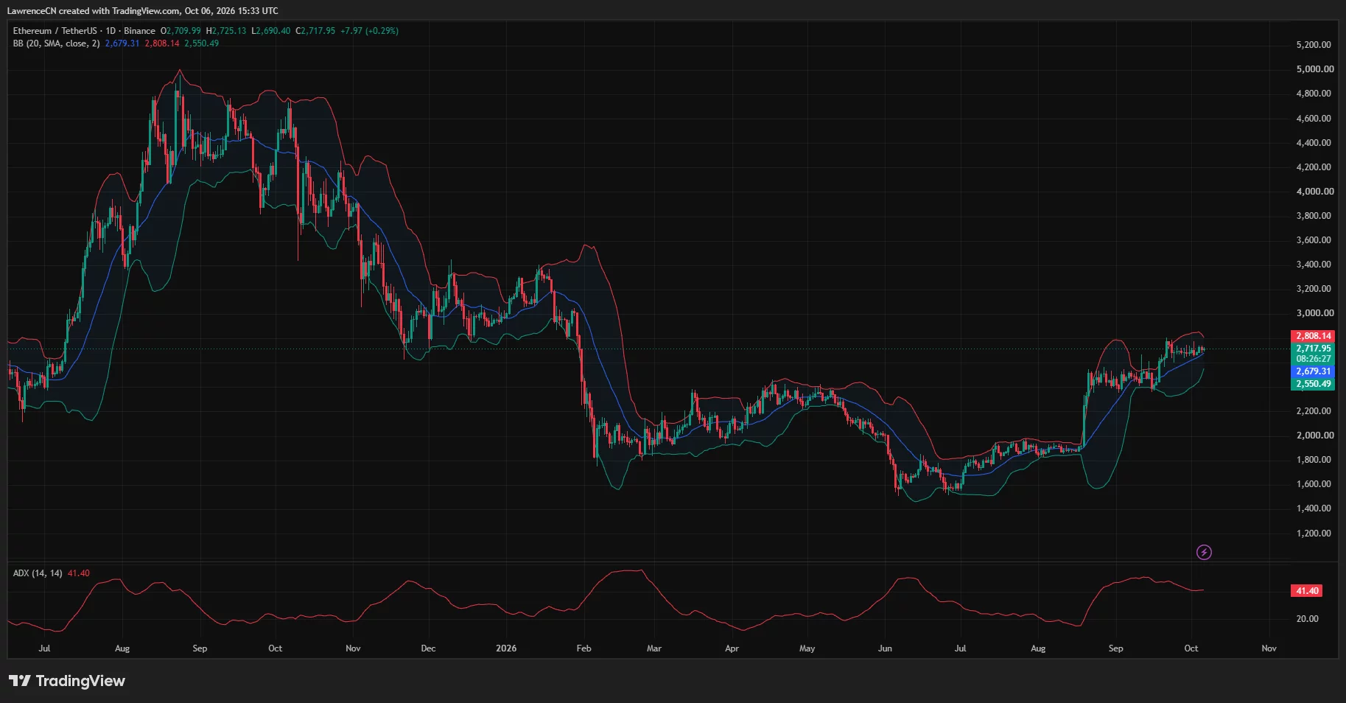1346x703 pixels.
Task: Click the header text 'LawrenceCN created with TradingView.com'
Action: (94, 11)
